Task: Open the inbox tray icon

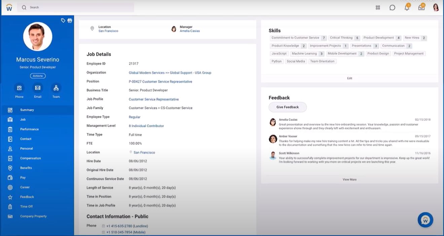Action: 421,7
